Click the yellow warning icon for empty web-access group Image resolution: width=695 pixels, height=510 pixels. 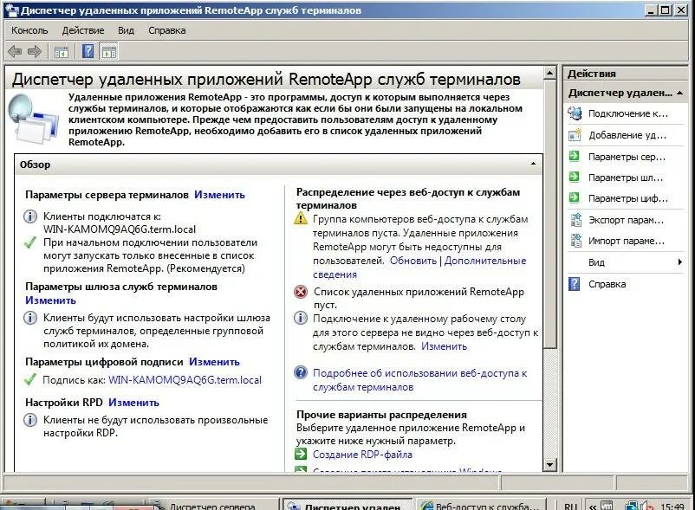pos(301,218)
